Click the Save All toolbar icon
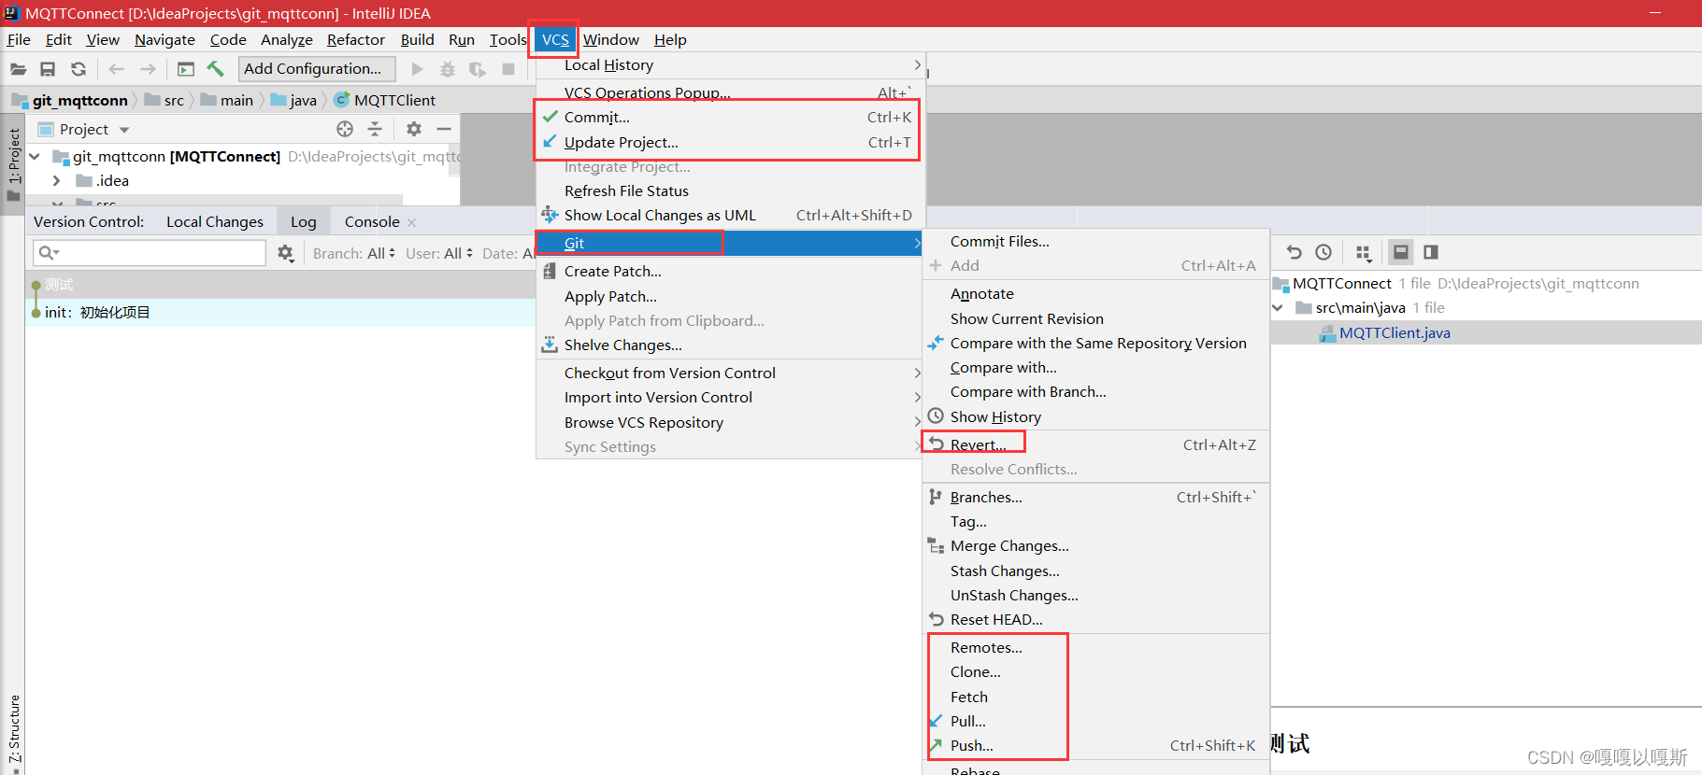 coord(48,69)
